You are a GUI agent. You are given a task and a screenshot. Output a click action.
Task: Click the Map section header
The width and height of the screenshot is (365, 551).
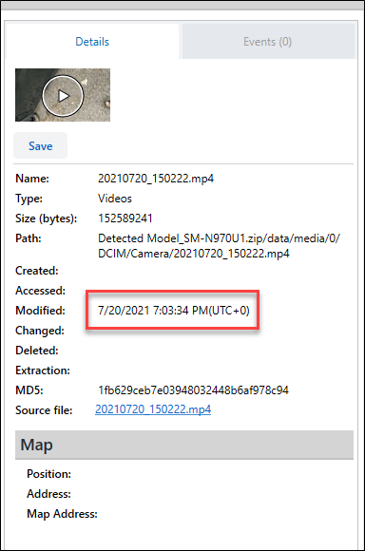[184, 445]
